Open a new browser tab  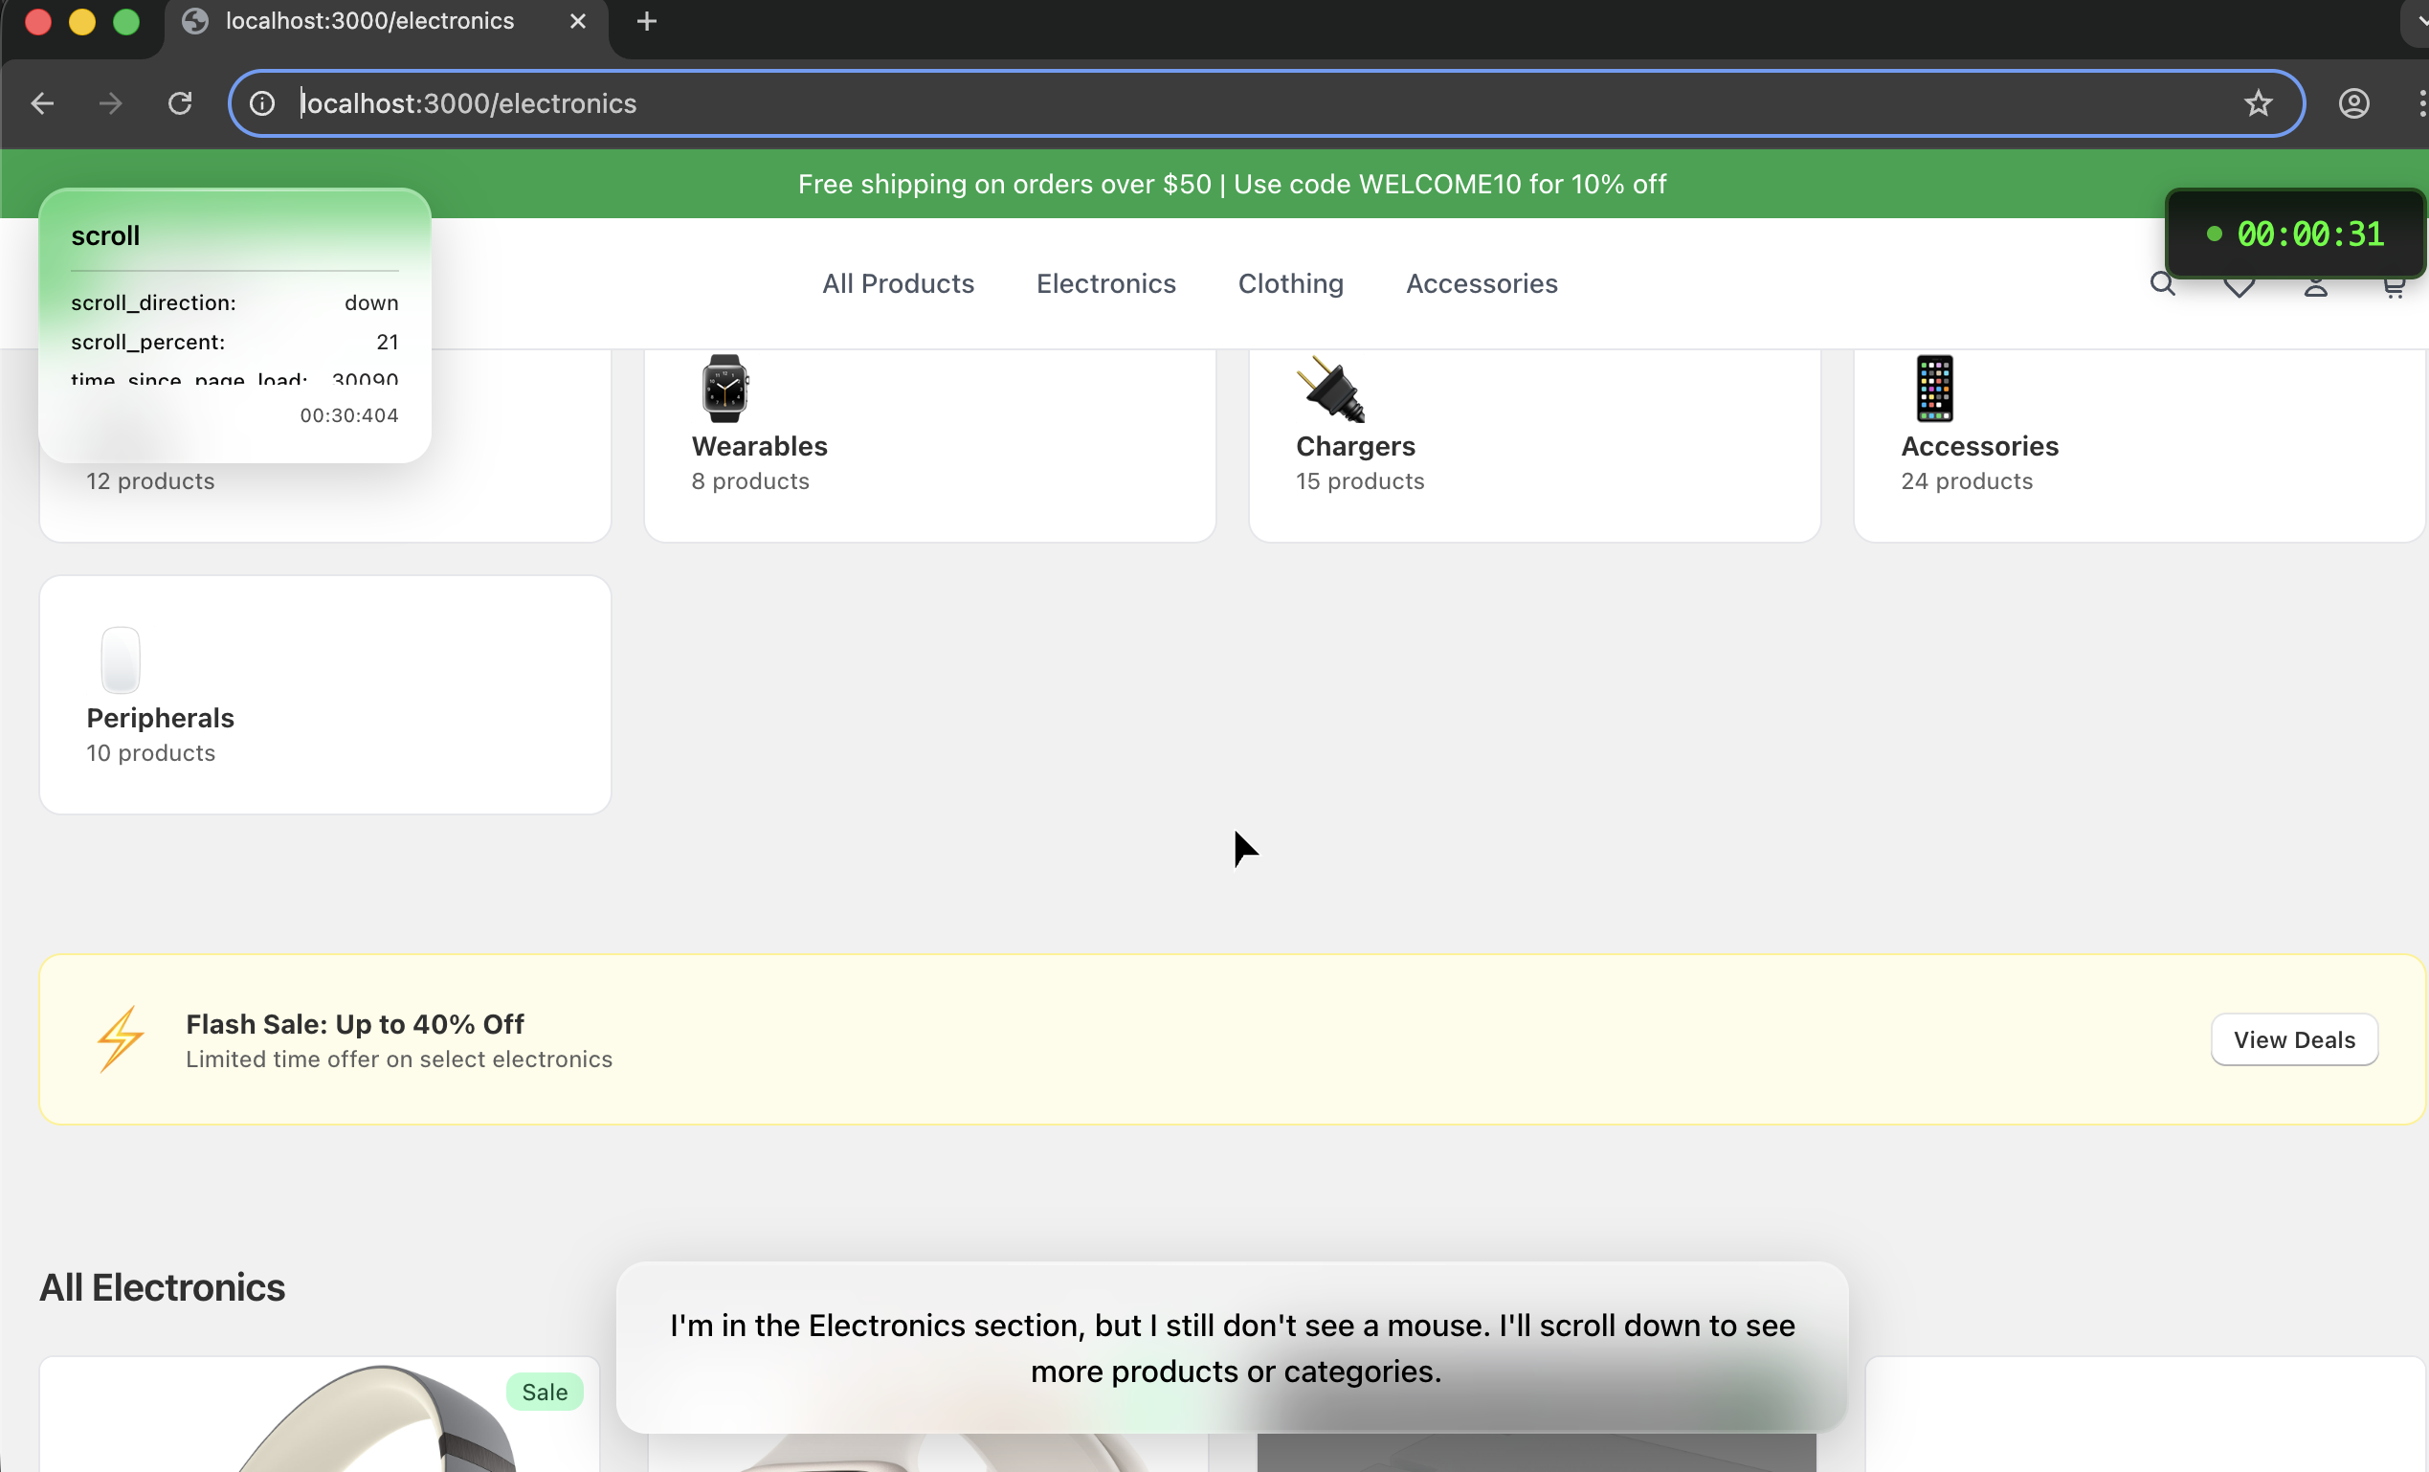[x=647, y=22]
